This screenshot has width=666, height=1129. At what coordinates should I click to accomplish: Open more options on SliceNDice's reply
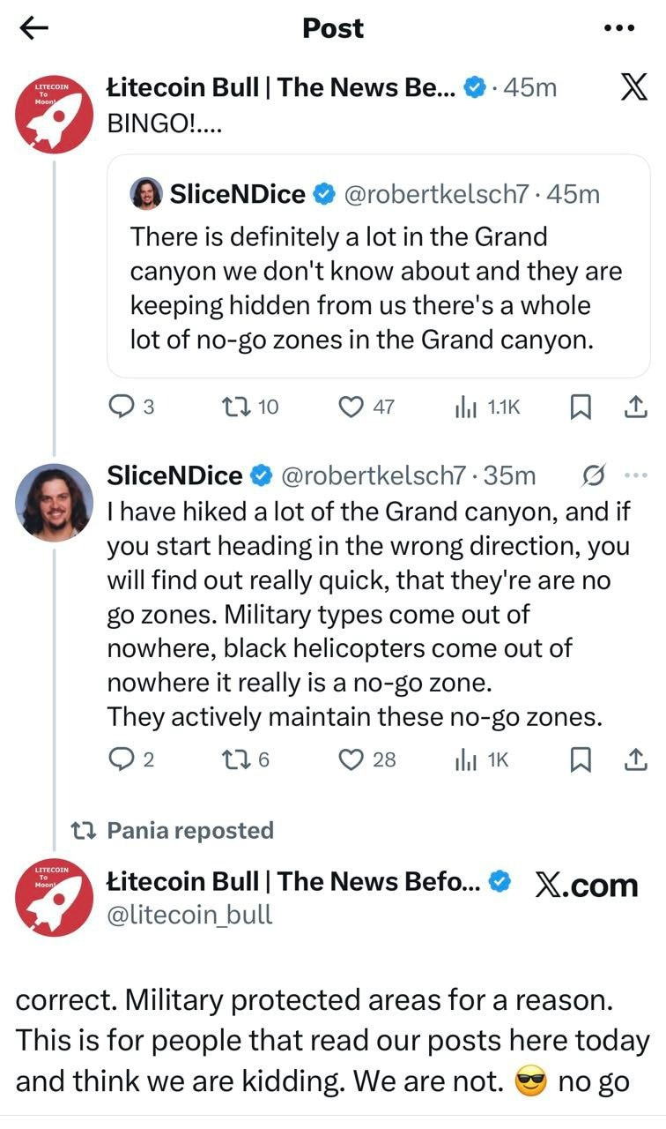[635, 476]
